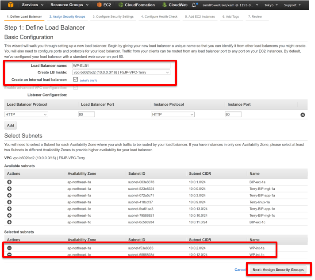Toggle Create an internal load balancer checkbox

[x=76, y=80]
